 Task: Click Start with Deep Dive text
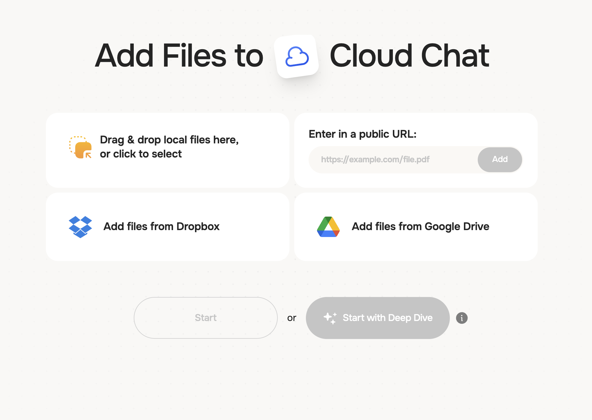[x=387, y=318]
